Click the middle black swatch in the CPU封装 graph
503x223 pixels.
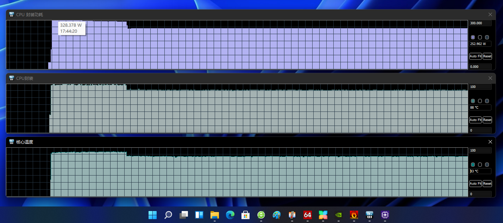click(x=480, y=101)
